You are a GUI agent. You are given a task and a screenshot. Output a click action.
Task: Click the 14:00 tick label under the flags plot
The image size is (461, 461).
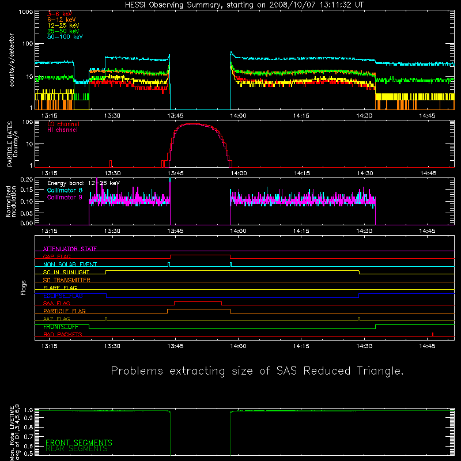pyautogui.click(x=238, y=346)
